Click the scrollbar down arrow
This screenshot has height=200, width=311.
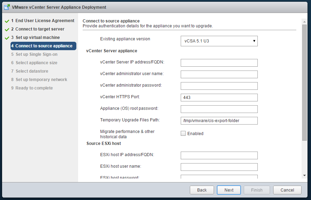pos(304,175)
